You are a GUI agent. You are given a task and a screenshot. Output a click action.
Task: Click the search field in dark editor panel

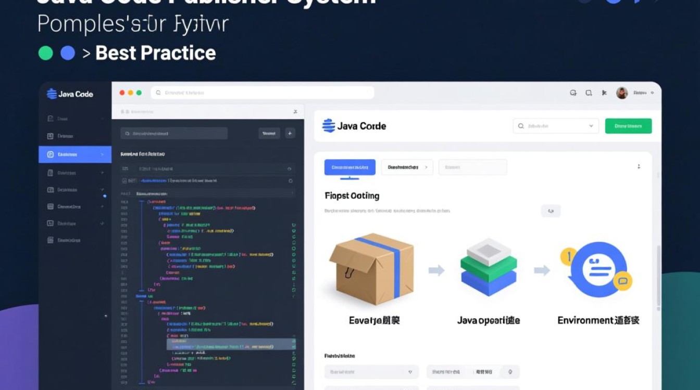(174, 134)
